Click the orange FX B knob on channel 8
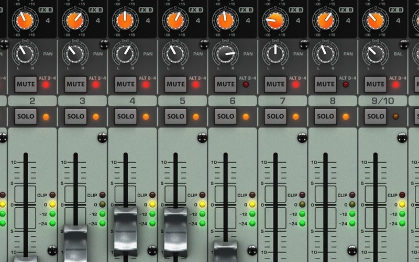The height and width of the screenshot is (262, 419). pyautogui.click(x=325, y=20)
